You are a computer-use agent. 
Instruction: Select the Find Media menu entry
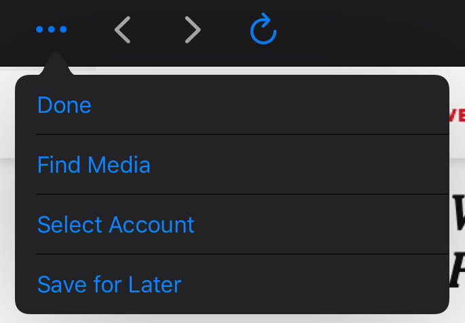tap(94, 165)
